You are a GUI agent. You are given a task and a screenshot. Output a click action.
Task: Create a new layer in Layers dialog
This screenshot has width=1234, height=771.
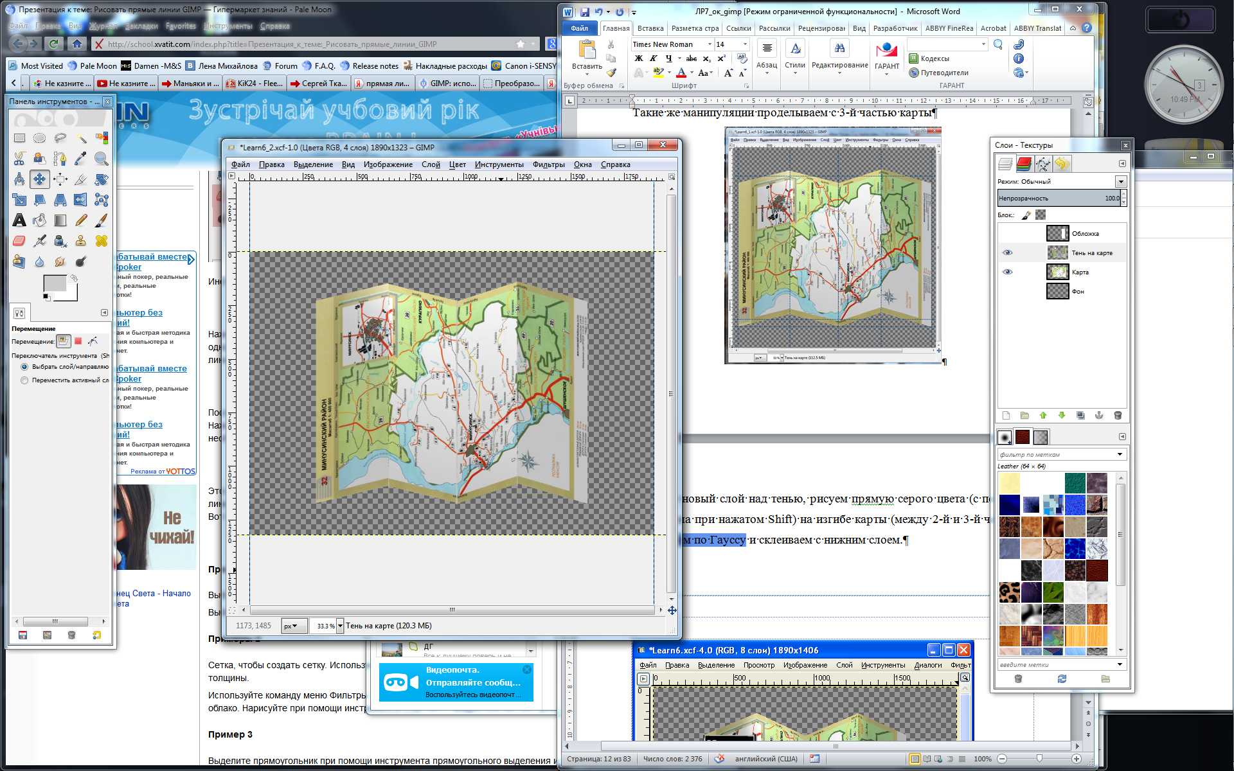[1006, 416]
